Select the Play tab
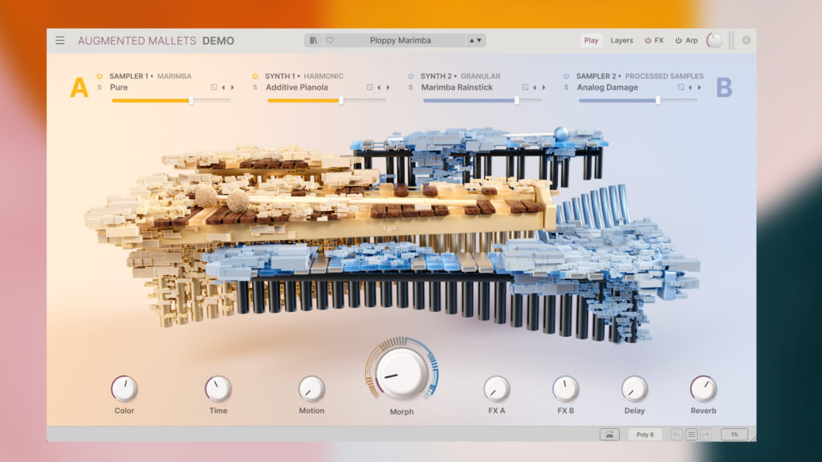822x462 pixels. click(592, 40)
